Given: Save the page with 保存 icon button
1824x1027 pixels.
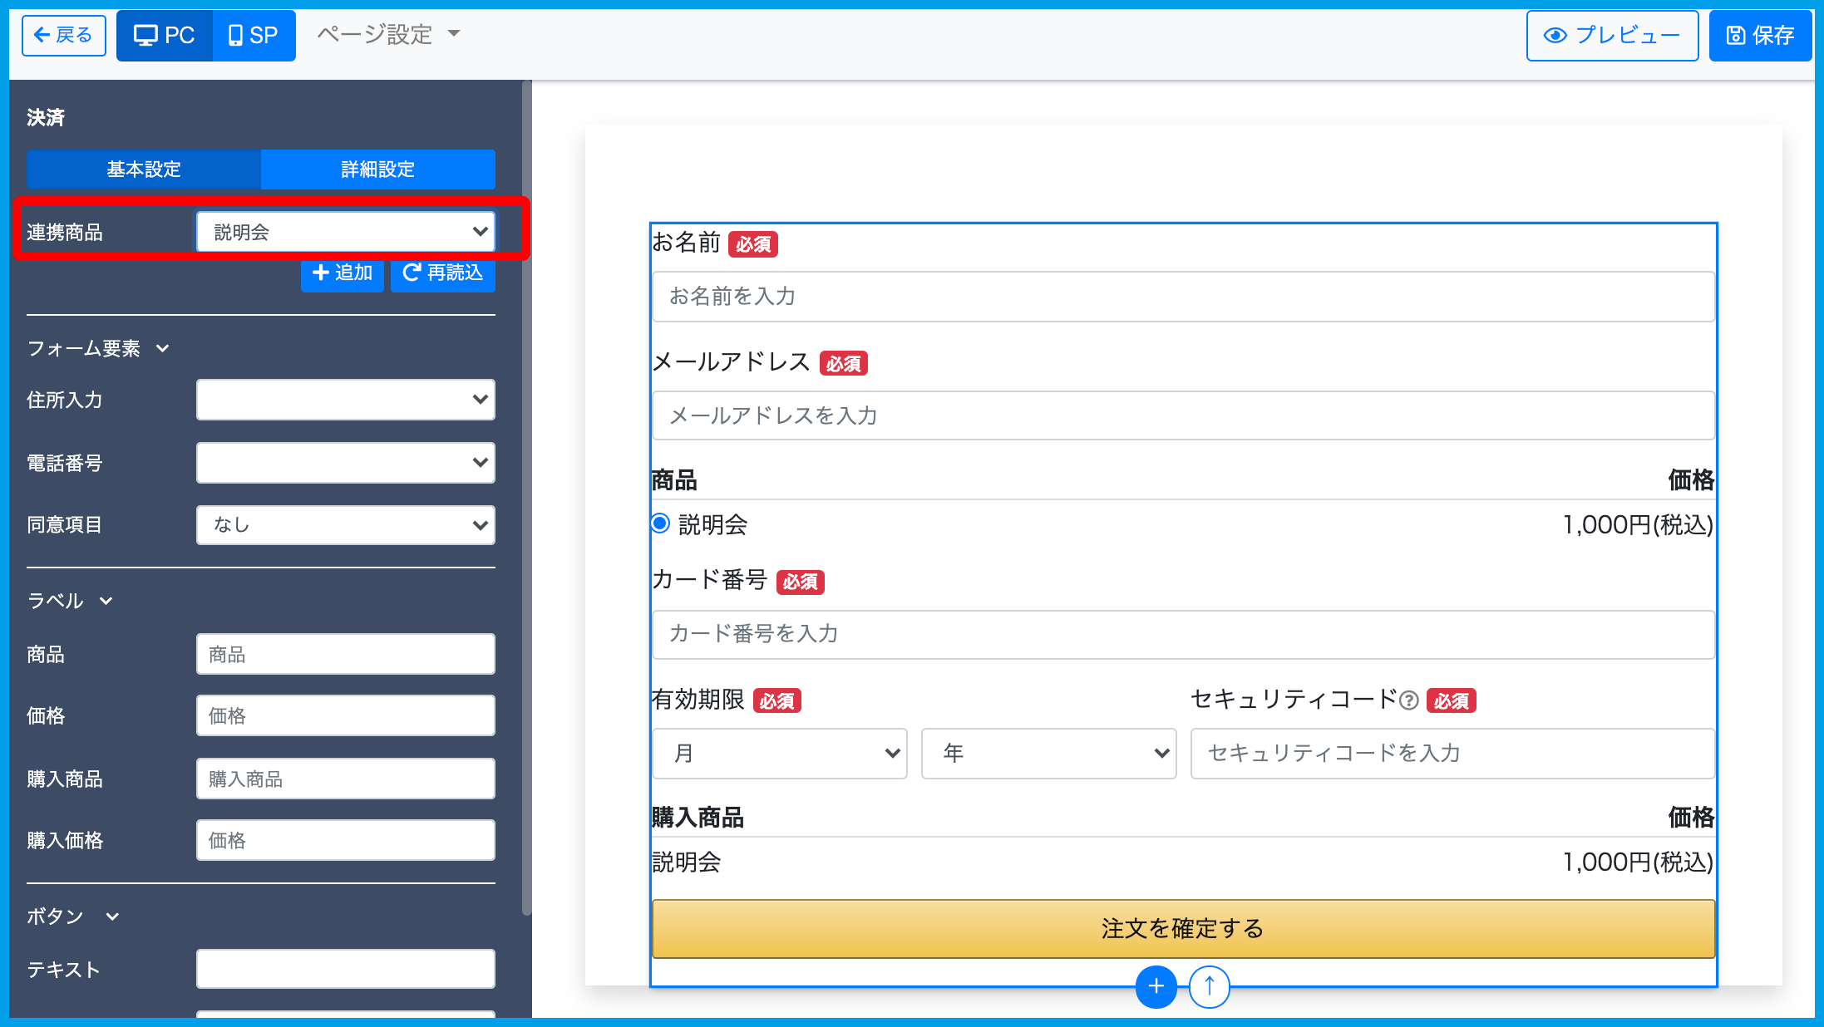Looking at the screenshot, I should pyautogui.click(x=1760, y=36).
